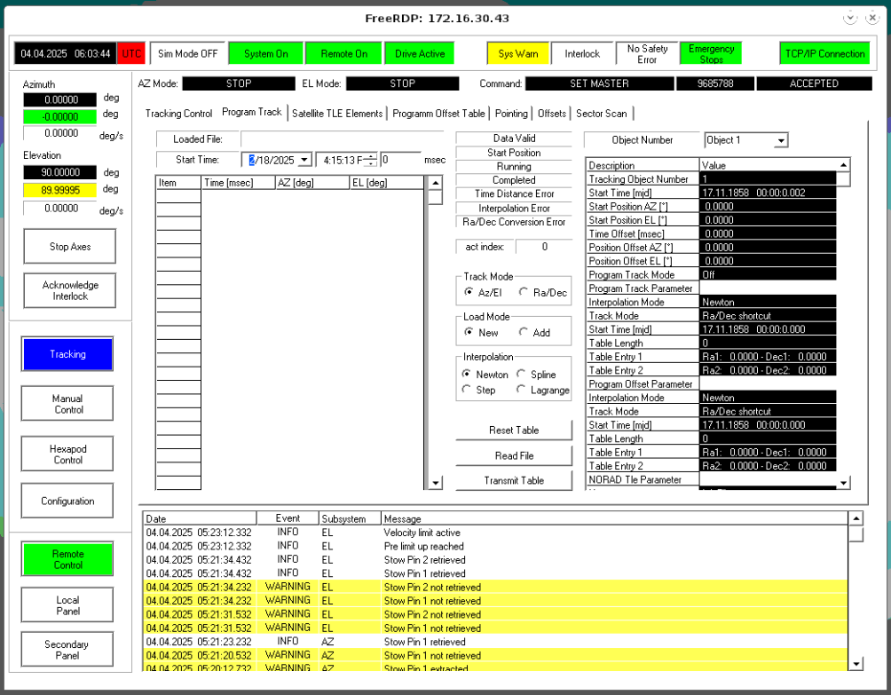Click the parameter list scroll up arrow

pos(844,165)
